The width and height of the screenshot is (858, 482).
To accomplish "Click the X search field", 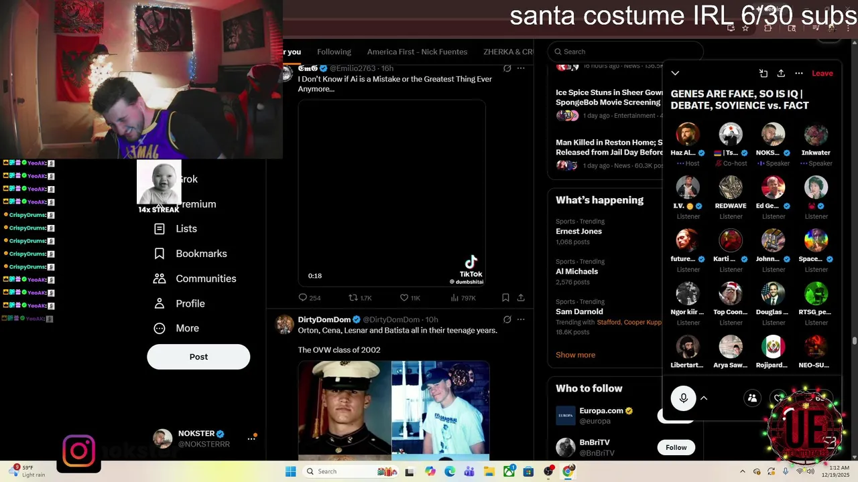I will [x=625, y=52].
